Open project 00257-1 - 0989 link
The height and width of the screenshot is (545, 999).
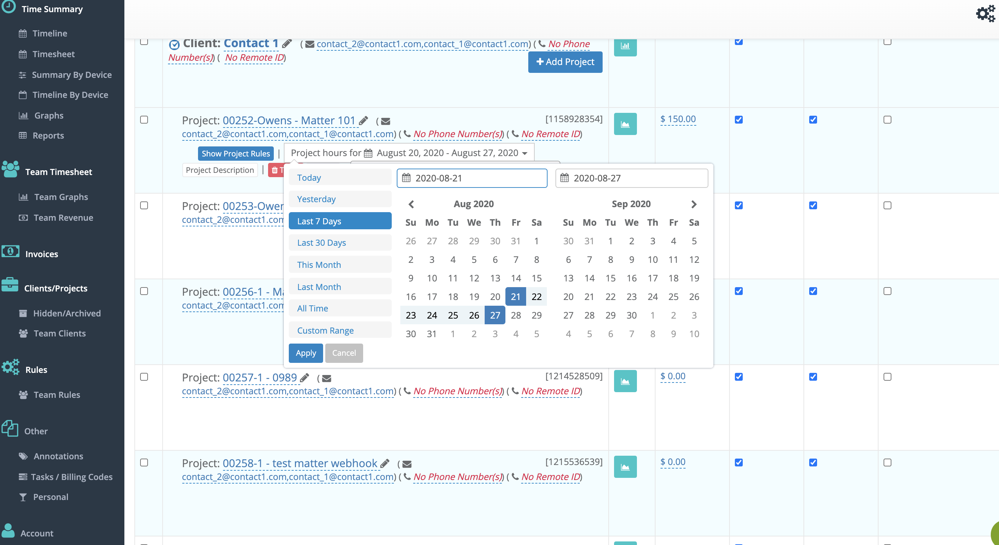pyautogui.click(x=259, y=377)
